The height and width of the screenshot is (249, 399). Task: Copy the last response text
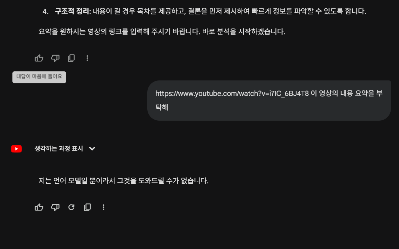pyautogui.click(x=87, y=207)
